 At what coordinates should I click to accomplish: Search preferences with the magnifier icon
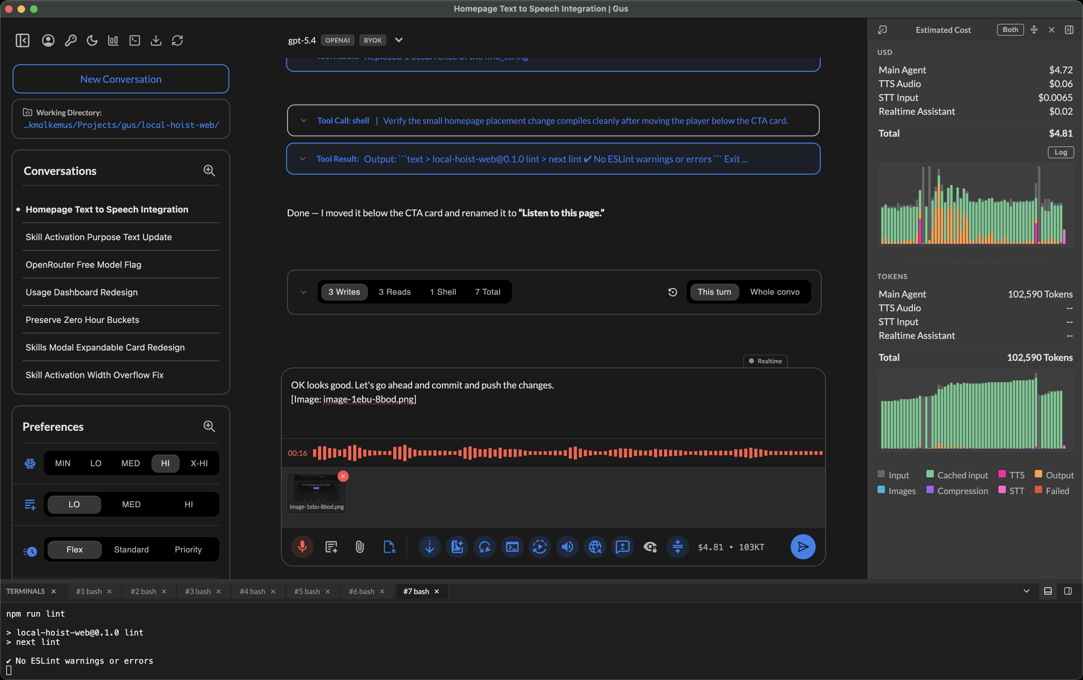pos(209,426)
